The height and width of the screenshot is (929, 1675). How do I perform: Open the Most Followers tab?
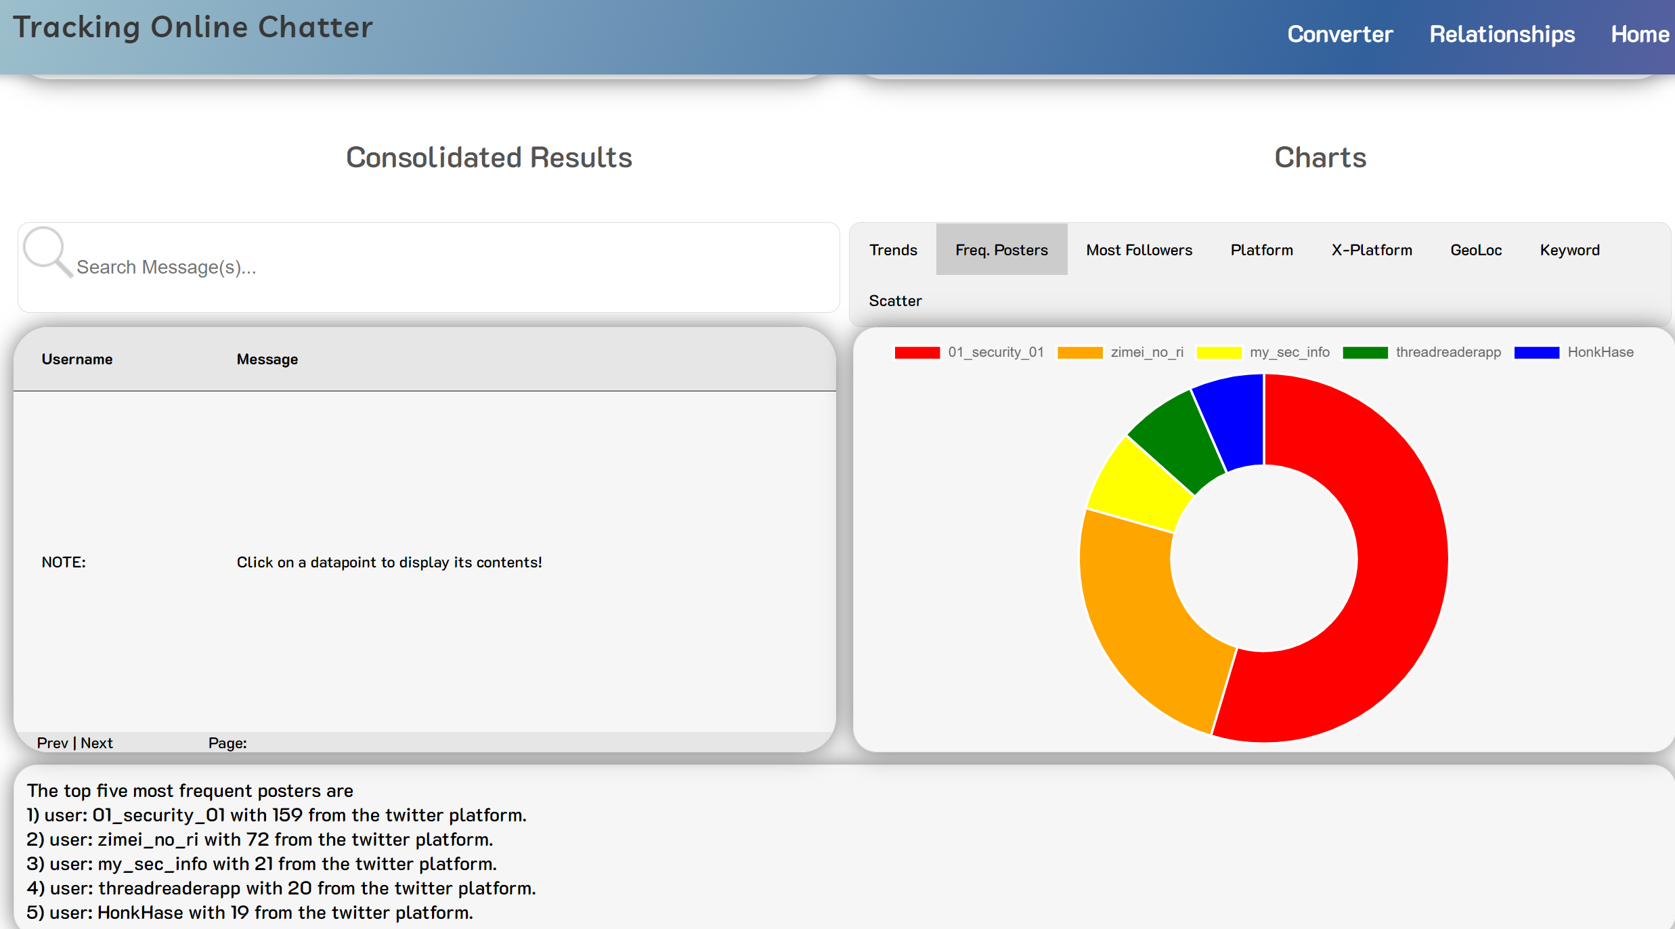click(1139, 250)
